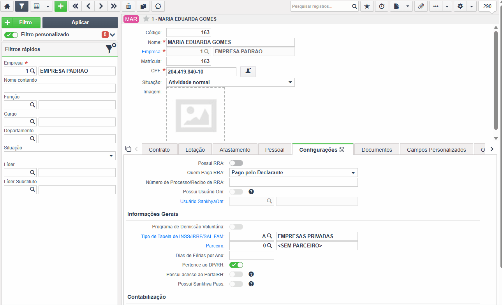
Task: Open grid view options dropdown arrow
Action: (48, 6)
